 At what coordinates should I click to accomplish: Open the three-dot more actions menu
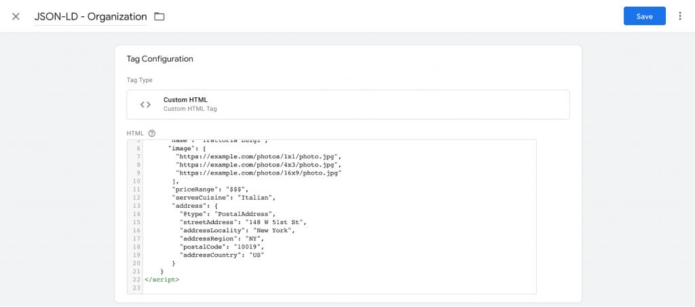[x=680, y=16]
